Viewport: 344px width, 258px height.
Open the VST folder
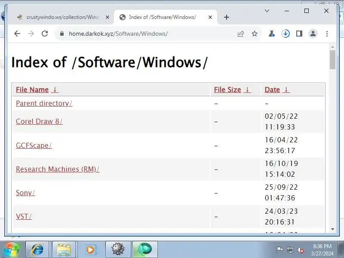(x=24, y=217)
